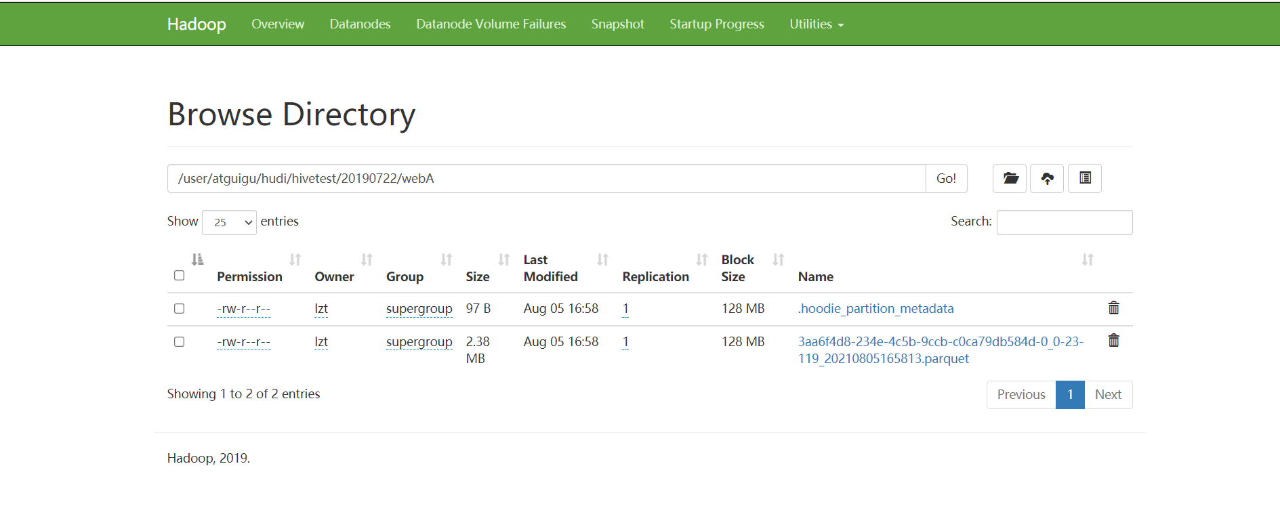
Task: Click the 128 MB block size of the parquet file
Action: tap(743, 341)
